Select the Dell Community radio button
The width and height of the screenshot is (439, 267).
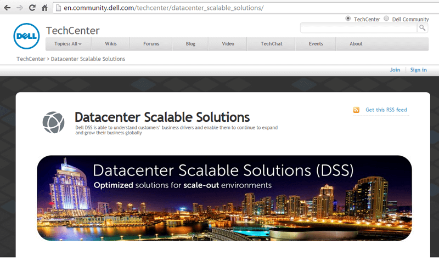[386, 19]
